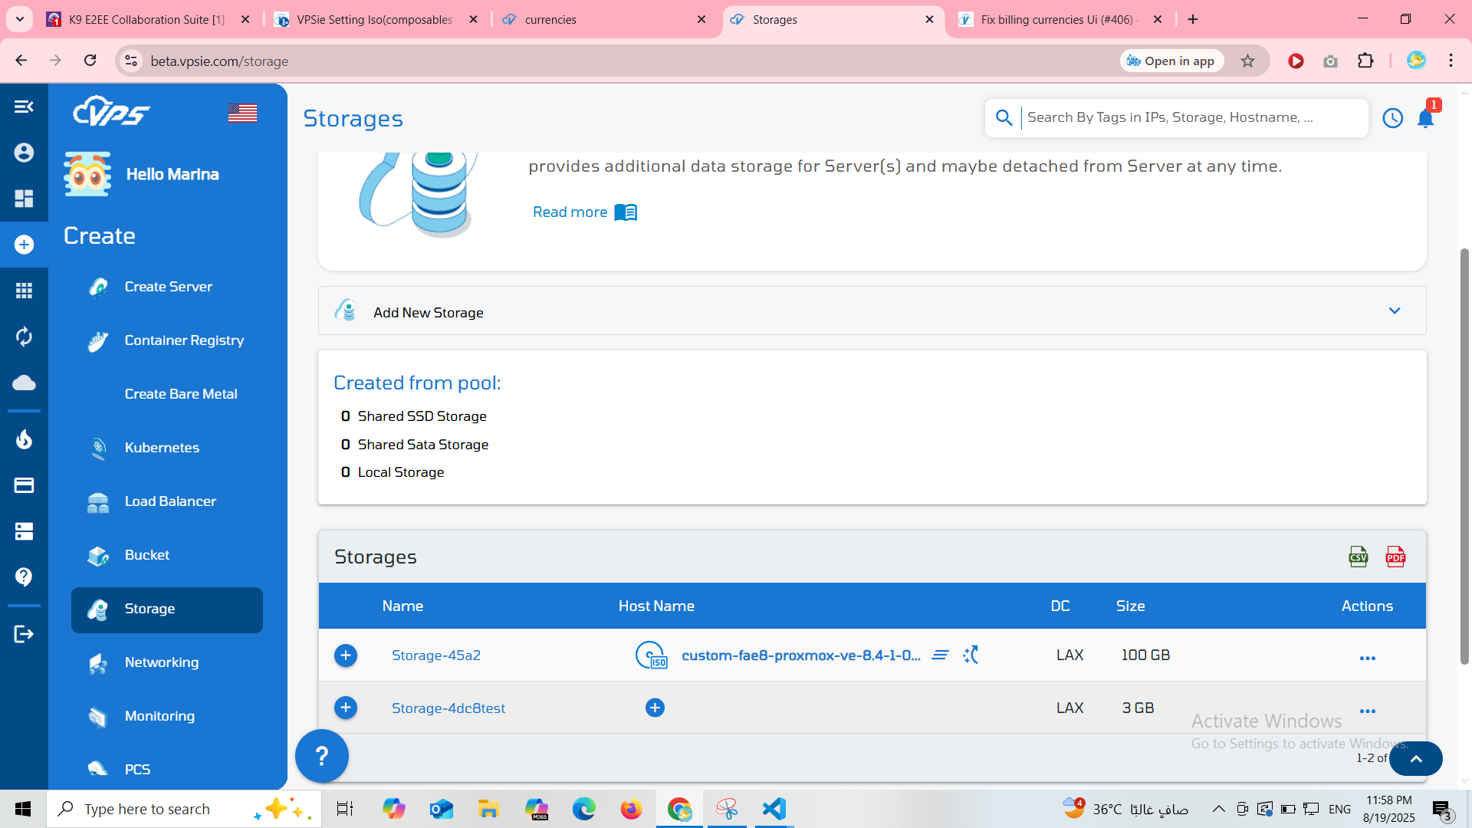
Task: Open the activity history clock icon
Action: coord(1392,118)
